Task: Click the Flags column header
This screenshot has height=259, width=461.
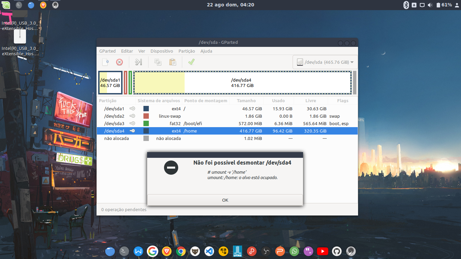Action: click(x=343, y=100)
